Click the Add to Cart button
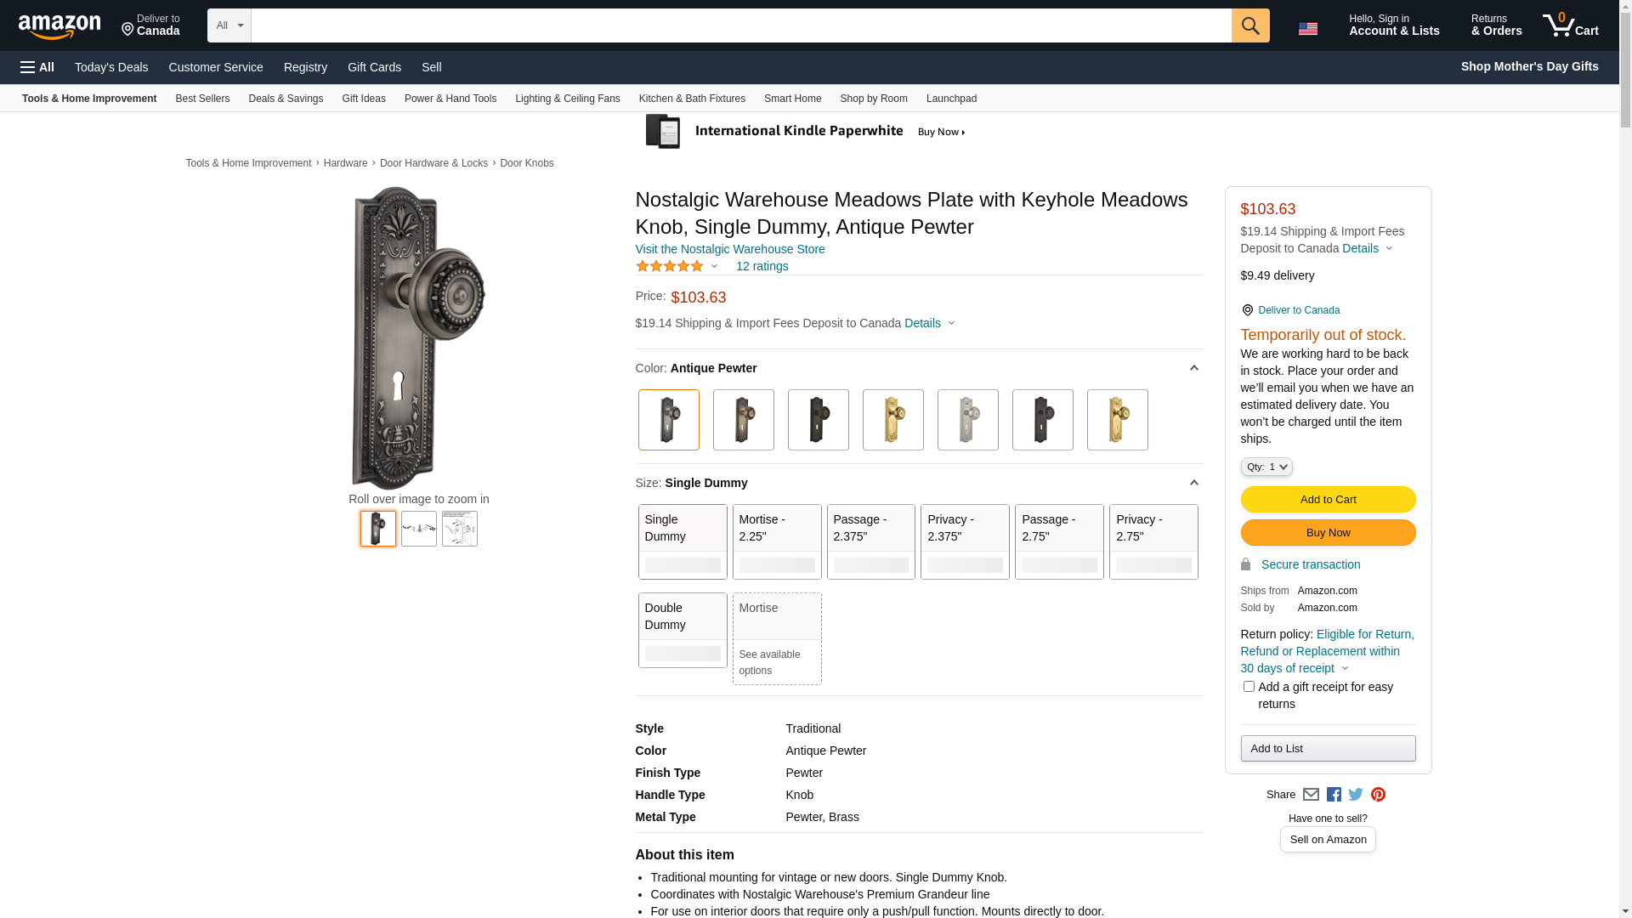Viewport: 1632px width, 918px height. point(1328,500)
